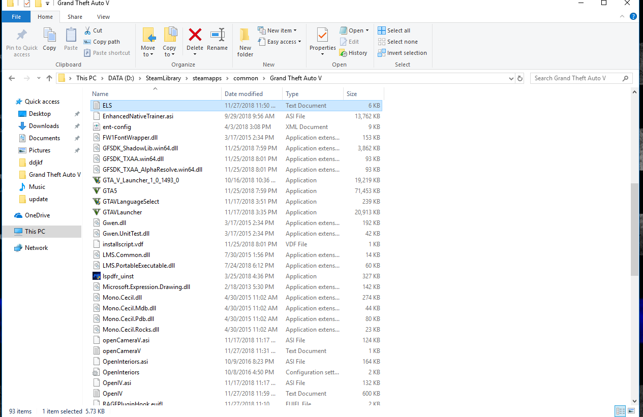This screenshot has height=417, width=643.
Task: Click Select none in the ribbon
Action: (397, 42)
